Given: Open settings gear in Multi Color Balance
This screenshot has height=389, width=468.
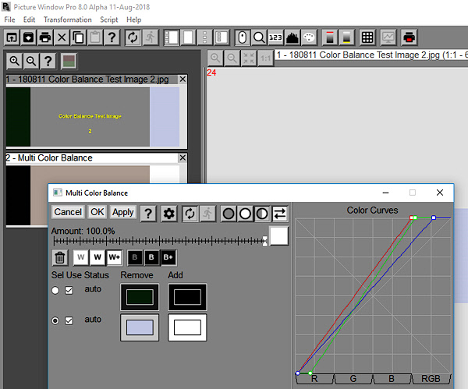Looking at the screenshot, I should (x=169, y=214).
